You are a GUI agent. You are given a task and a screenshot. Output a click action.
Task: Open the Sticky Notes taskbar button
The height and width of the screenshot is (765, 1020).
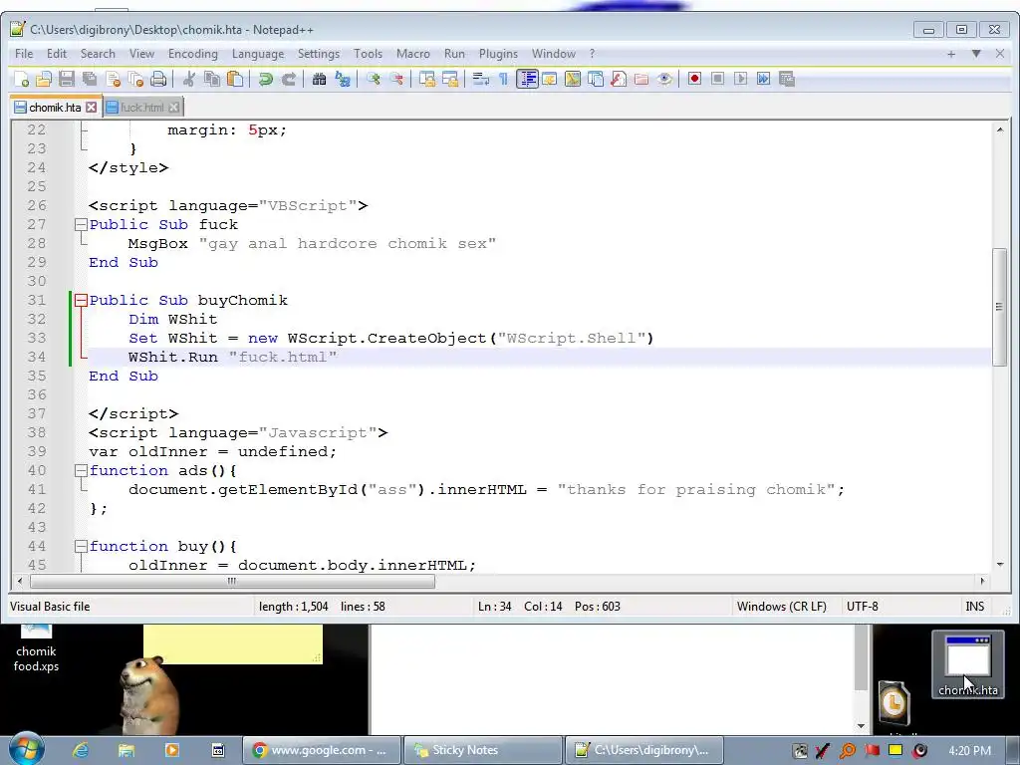(482, 750)
